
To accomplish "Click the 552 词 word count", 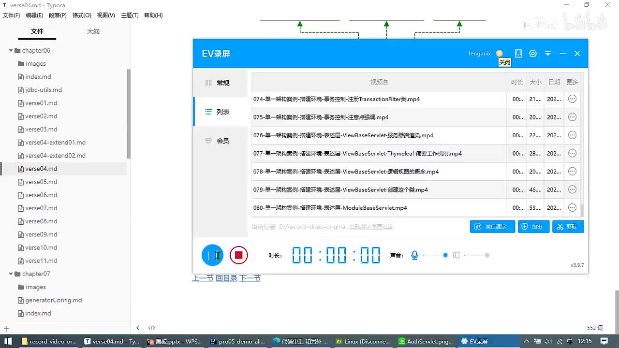I will click(595, 328).
